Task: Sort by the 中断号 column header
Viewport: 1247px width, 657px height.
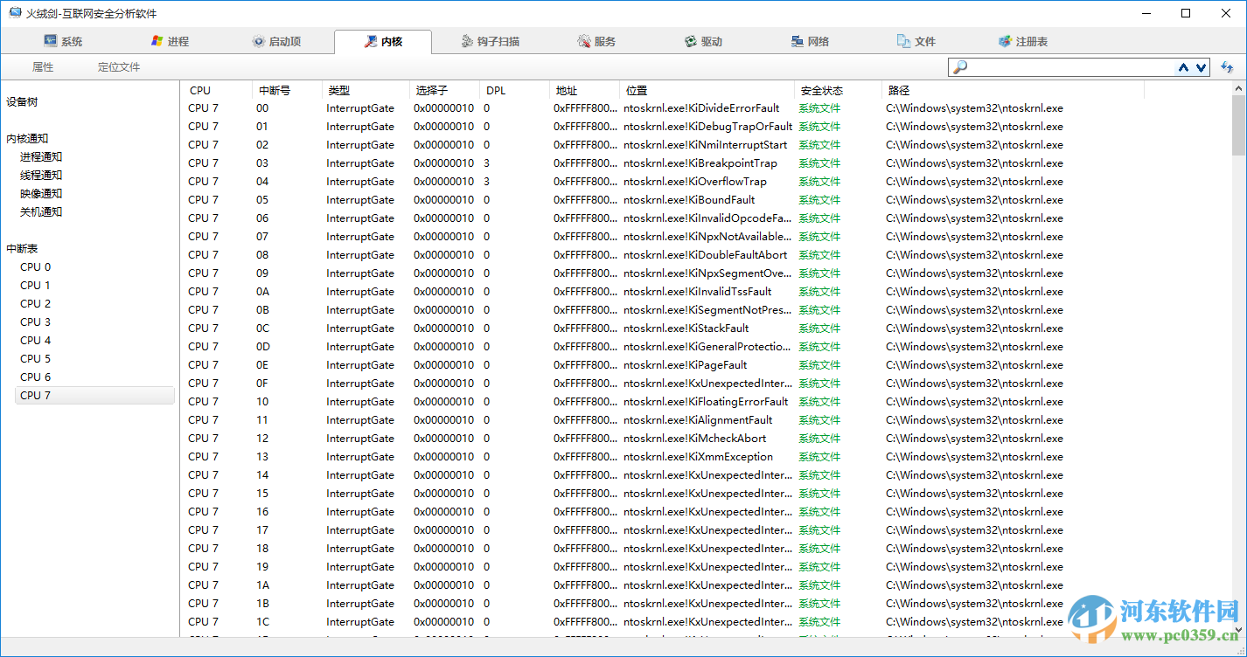Action: (x=287, y=90)
